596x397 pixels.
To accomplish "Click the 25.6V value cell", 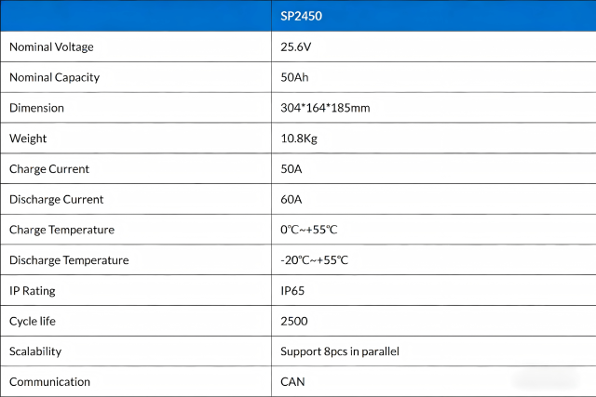I will point(297,47).
